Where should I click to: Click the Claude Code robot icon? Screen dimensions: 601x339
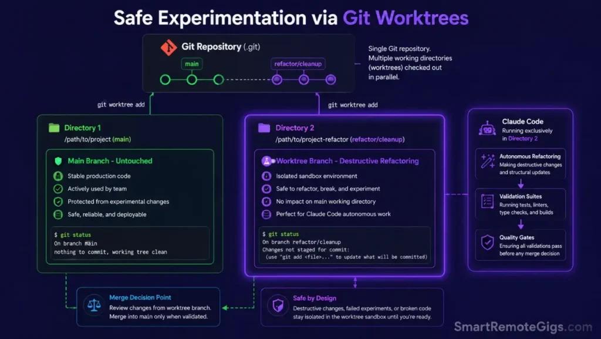[487, 129]
